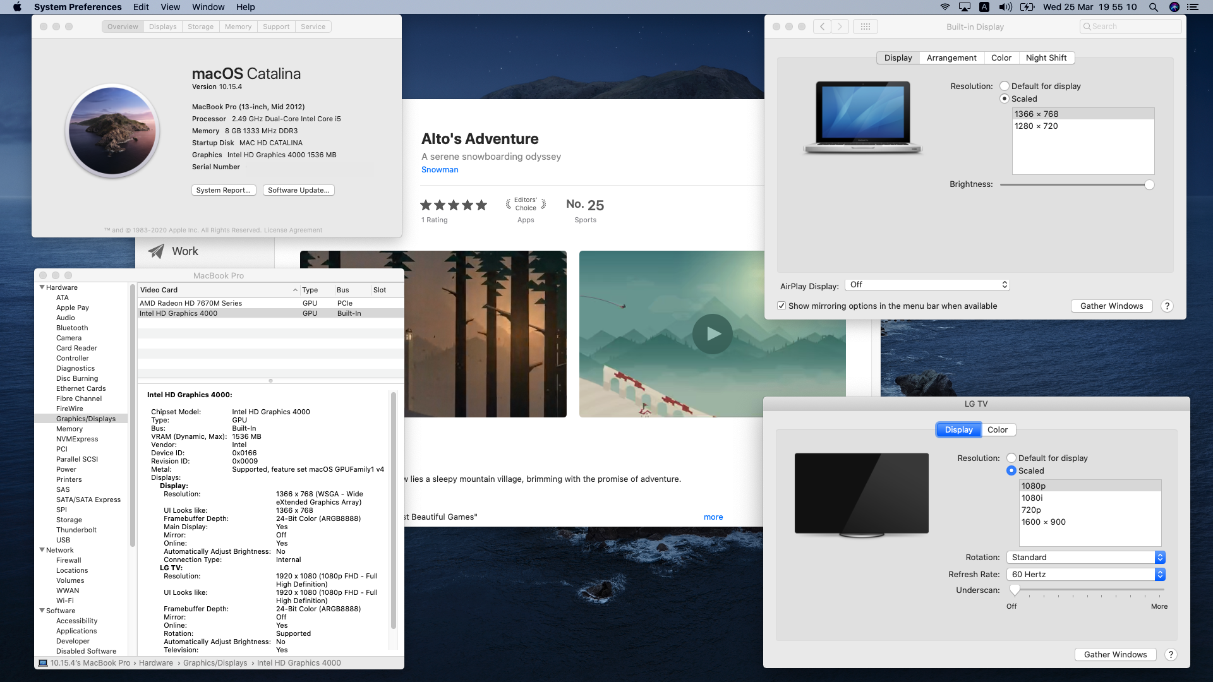Screen dimensions: 1213x682
Task: Open the Edit menu
Action: point(141,7)
